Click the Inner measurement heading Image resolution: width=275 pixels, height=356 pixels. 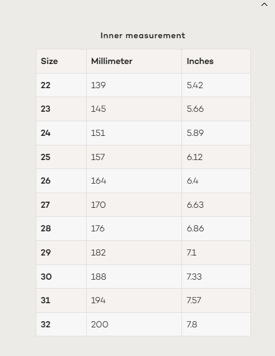(143, 35)
